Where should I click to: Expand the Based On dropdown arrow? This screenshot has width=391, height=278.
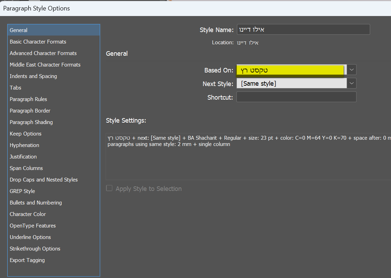[352, 70]
